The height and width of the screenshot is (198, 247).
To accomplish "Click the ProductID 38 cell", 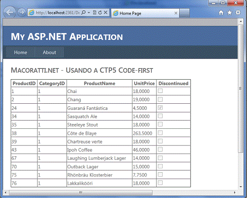I will (24, 133).
